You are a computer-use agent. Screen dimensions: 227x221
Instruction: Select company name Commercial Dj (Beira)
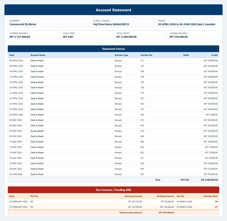23,24
